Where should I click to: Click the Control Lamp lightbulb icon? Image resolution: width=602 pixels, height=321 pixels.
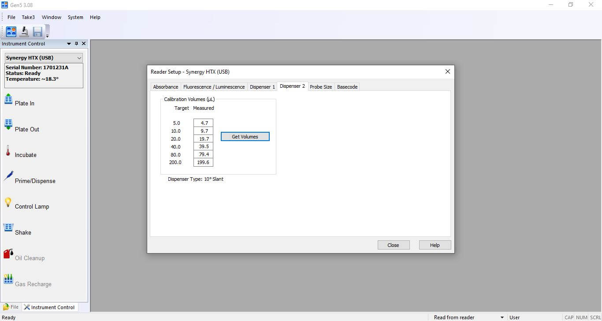[x=8, y=202]
